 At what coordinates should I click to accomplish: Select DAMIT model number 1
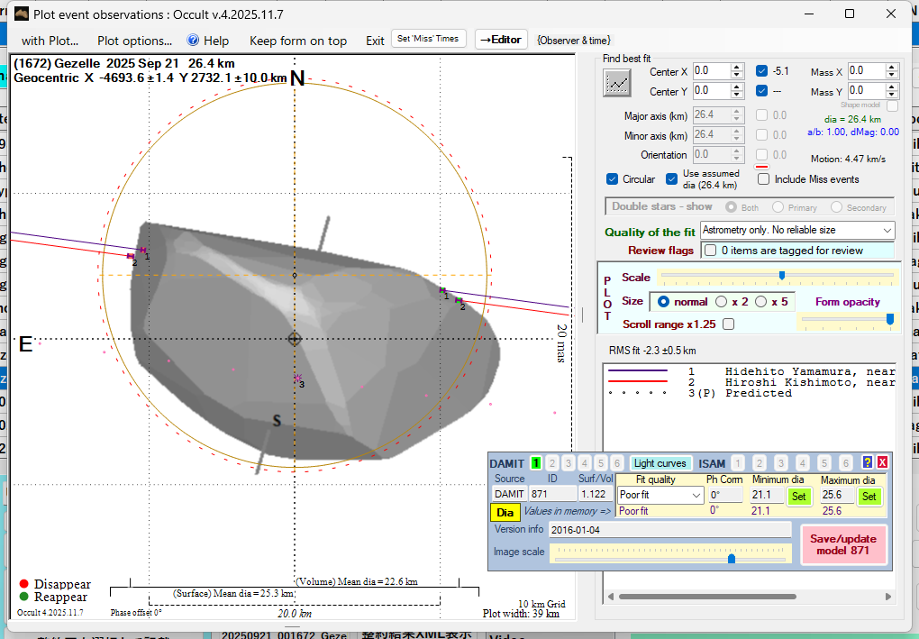(x=536, y=463)
